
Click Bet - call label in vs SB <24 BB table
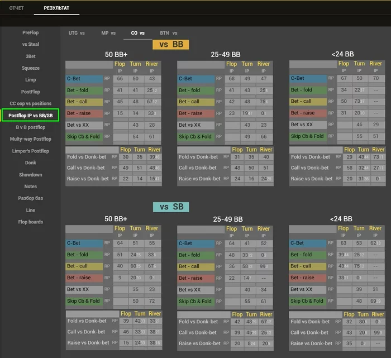click(x=307, y=266)
